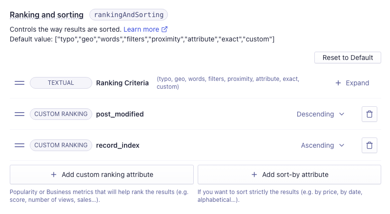Click the external link icon beside Learn more
Screen dimensions: 390x214
164,29
